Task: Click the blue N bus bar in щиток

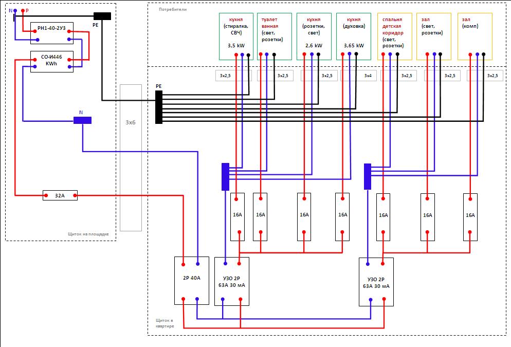Action: (x=82, y=120)
